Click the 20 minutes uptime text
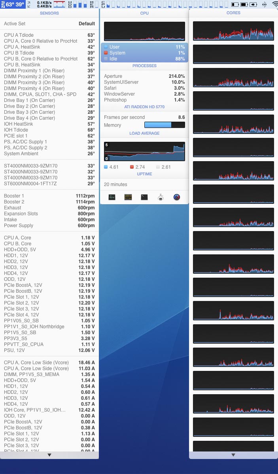The height and width of the screenshot is (474, 278). click(x=115, y=184)
